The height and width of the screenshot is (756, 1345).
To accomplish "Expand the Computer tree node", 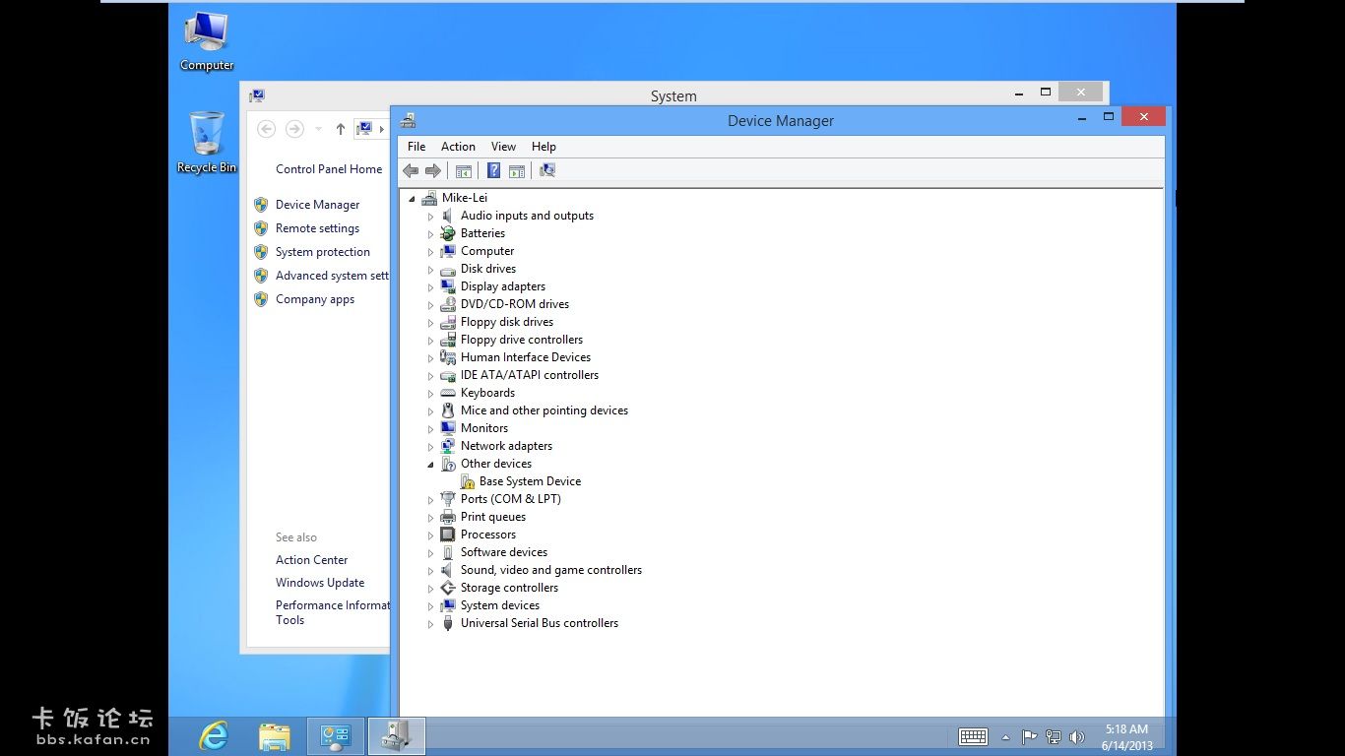I will (x=430, y=252).
